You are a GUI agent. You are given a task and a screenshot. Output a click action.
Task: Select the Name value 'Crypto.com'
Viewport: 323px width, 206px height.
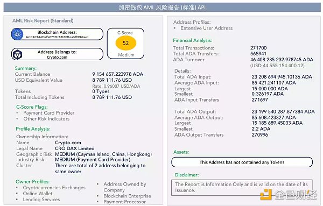pos(68,143)
